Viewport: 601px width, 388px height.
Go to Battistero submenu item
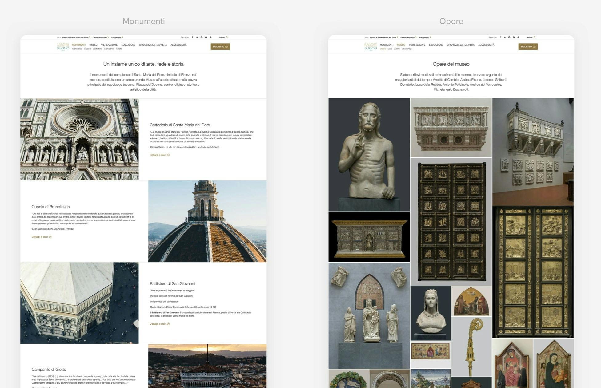click(97, 49)
